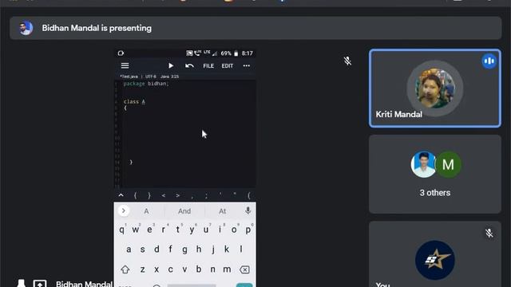This screenshot has height=287, width=511.
Task: Click Bidhan Mandal avatar in presenting banner
Action: click(26, 29)
